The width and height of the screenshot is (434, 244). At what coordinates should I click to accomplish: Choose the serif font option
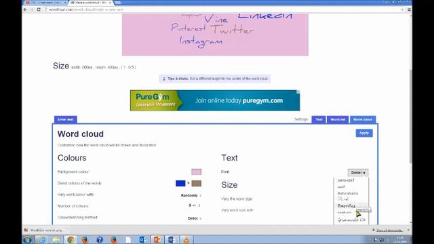341,187
